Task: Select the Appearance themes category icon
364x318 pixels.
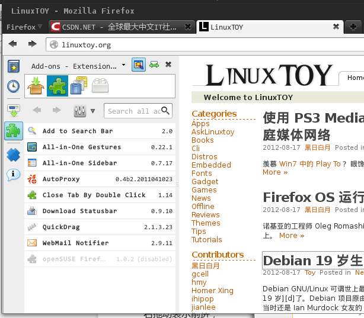Action: tap(79, 85)
